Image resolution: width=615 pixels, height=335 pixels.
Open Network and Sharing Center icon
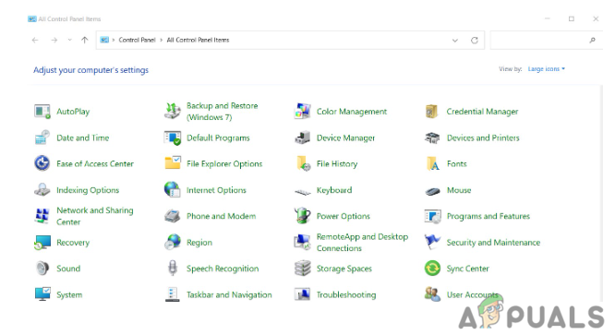42,216
